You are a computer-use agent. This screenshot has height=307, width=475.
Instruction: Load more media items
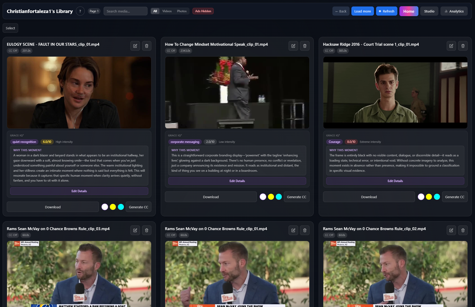(363, 11)
